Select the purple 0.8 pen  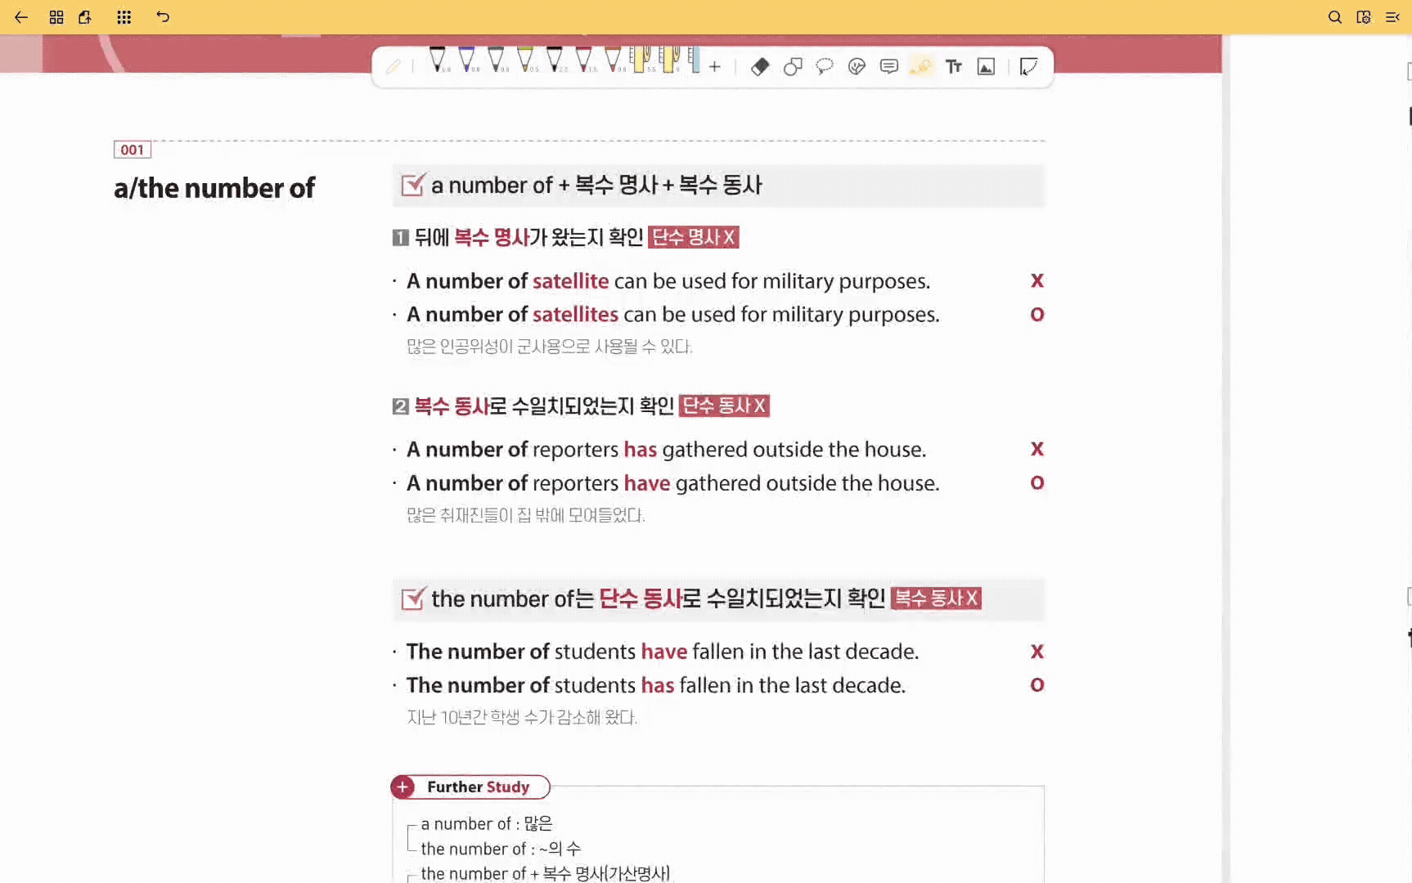[x=467, y=60]
